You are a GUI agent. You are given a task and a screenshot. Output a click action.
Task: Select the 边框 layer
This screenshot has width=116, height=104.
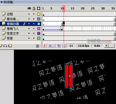[x=21, y=14]
